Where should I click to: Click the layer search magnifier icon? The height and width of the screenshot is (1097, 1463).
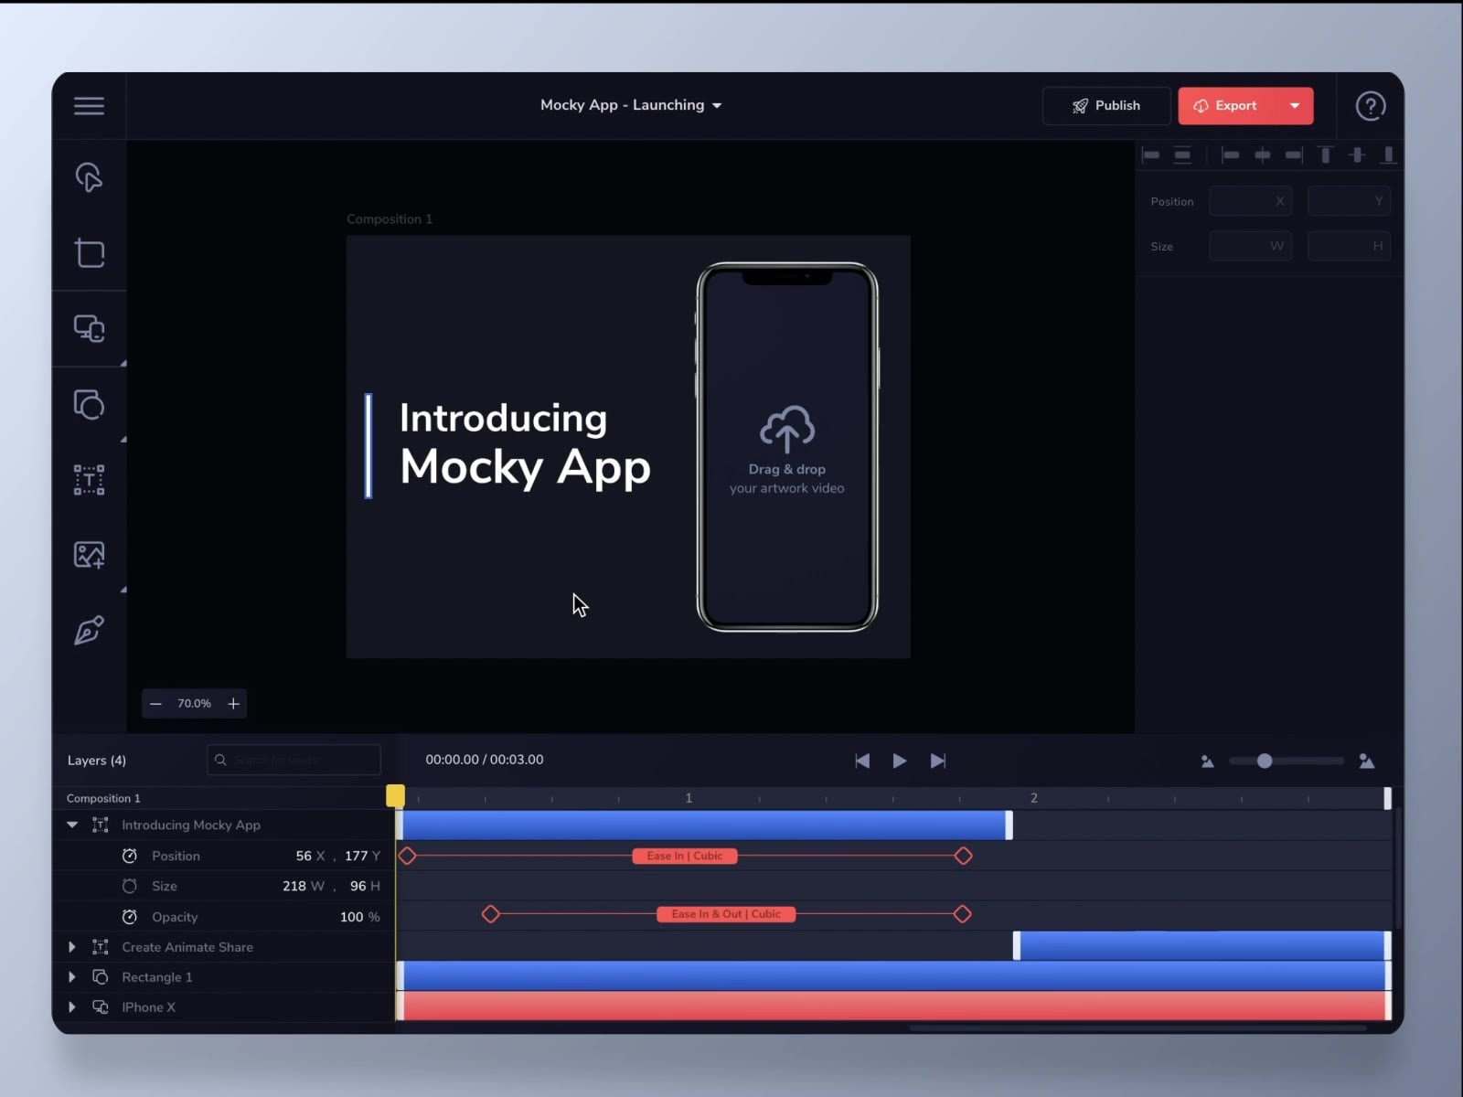[x=220, y=760]
